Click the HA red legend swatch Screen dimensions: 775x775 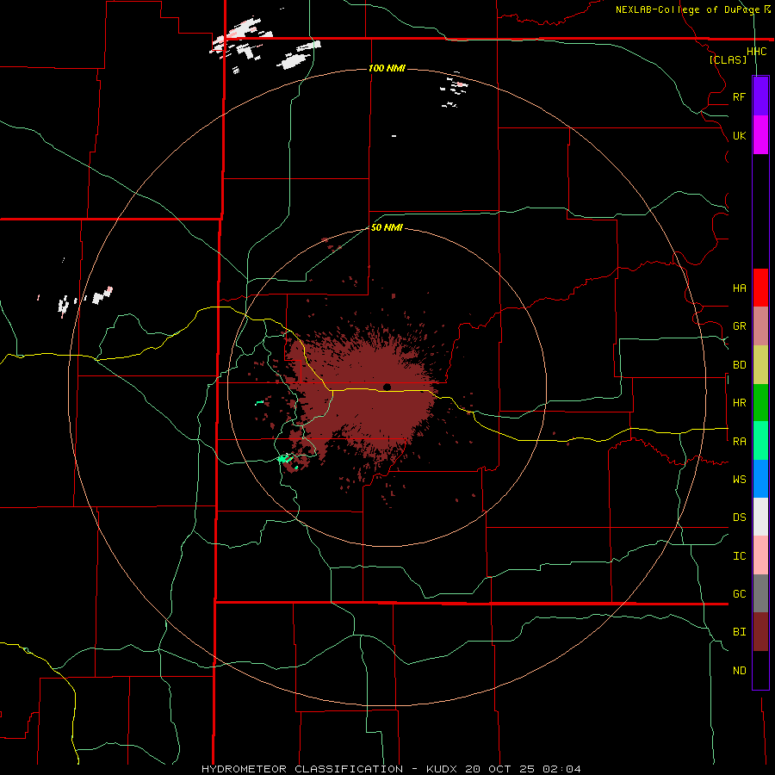pos(760,288)
